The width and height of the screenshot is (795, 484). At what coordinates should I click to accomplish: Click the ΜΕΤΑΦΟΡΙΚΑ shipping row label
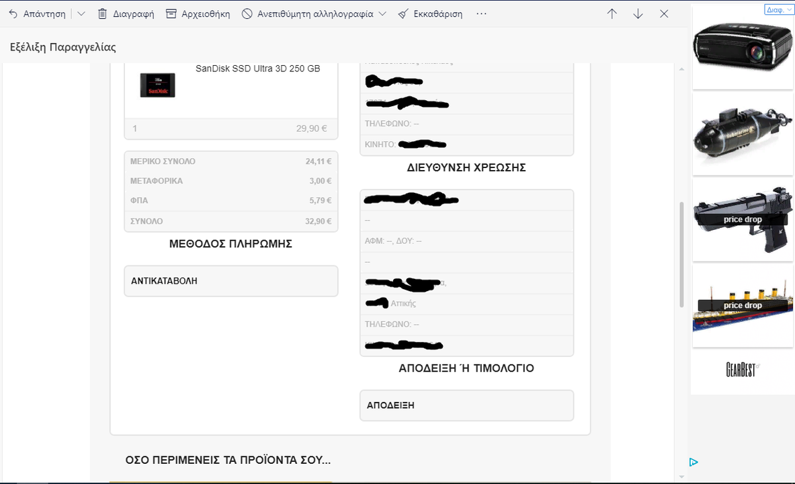157,181
